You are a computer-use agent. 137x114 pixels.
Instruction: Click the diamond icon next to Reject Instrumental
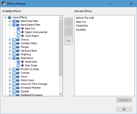[x=22, y=32]
